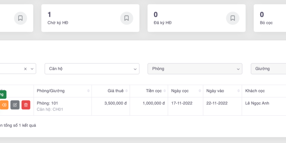Expand the Giường dropdown
Image resolution: width=286 pixels, height=143 pixels.
pos(268,69)
